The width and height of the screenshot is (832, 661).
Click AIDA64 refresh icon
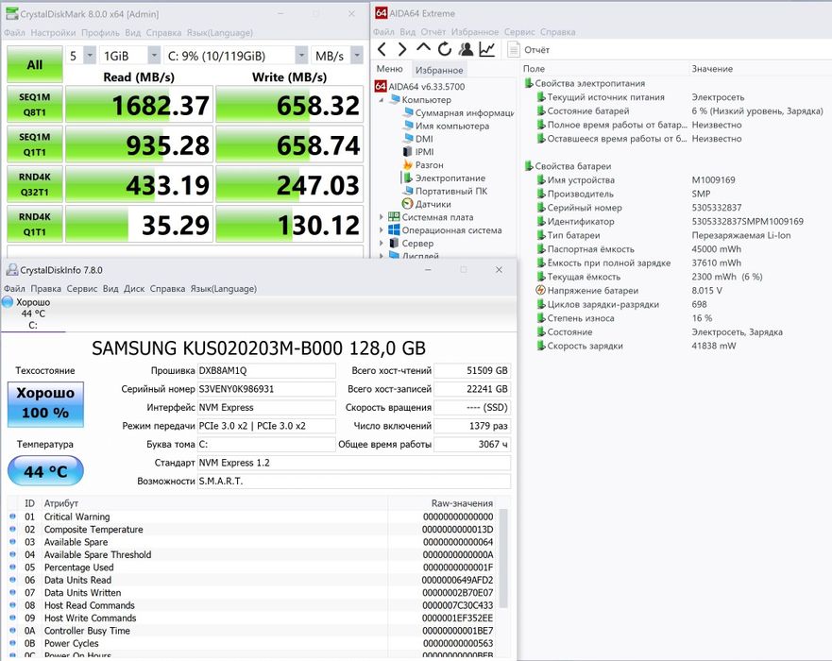(445, 49)
